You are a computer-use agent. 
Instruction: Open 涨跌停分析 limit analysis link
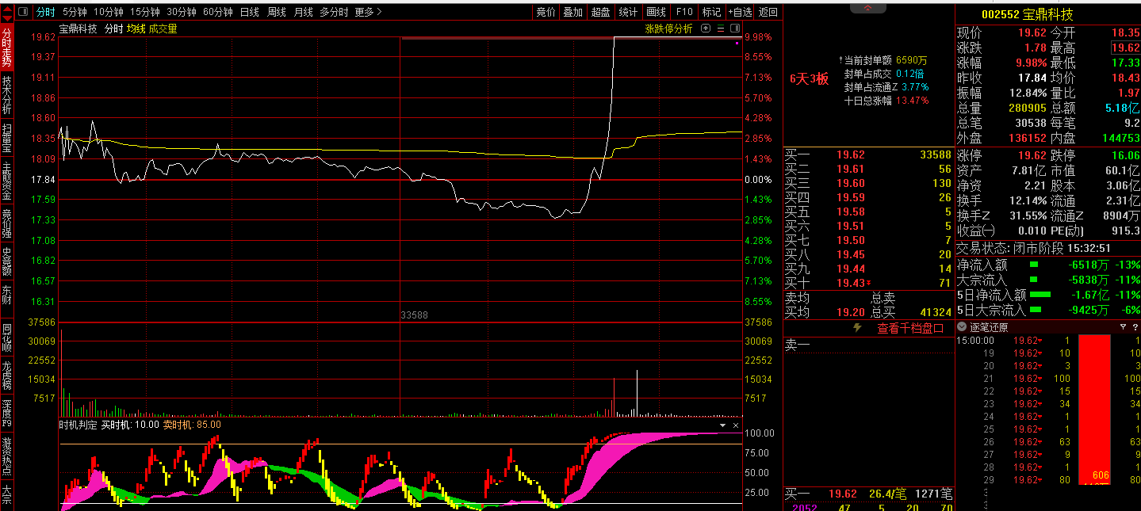[x=668, y=29]
